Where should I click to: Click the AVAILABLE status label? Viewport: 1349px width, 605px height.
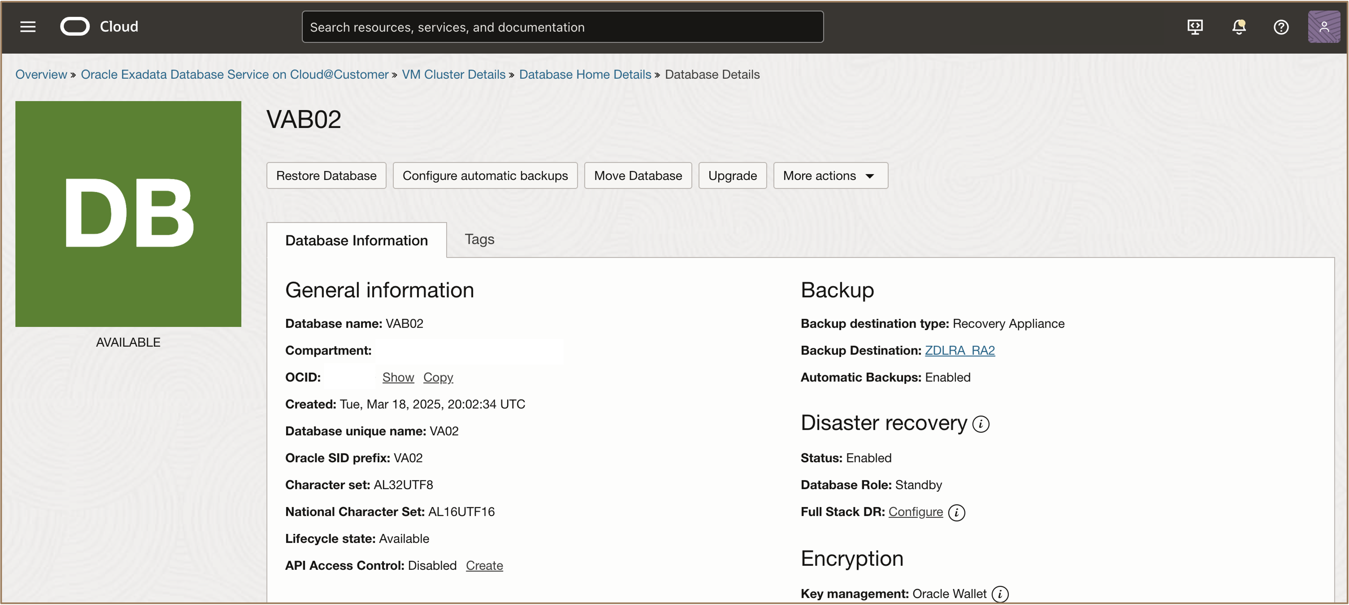point(128,342)
